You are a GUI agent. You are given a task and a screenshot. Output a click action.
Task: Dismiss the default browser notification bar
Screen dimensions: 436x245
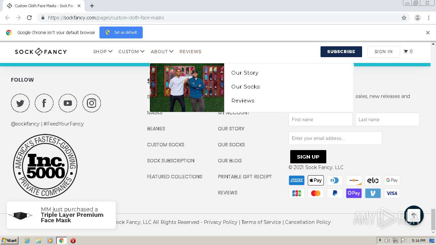(428, 33)
